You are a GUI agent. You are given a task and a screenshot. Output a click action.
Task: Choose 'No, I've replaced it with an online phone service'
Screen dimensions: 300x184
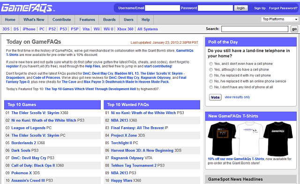click(x=211, y=81)
